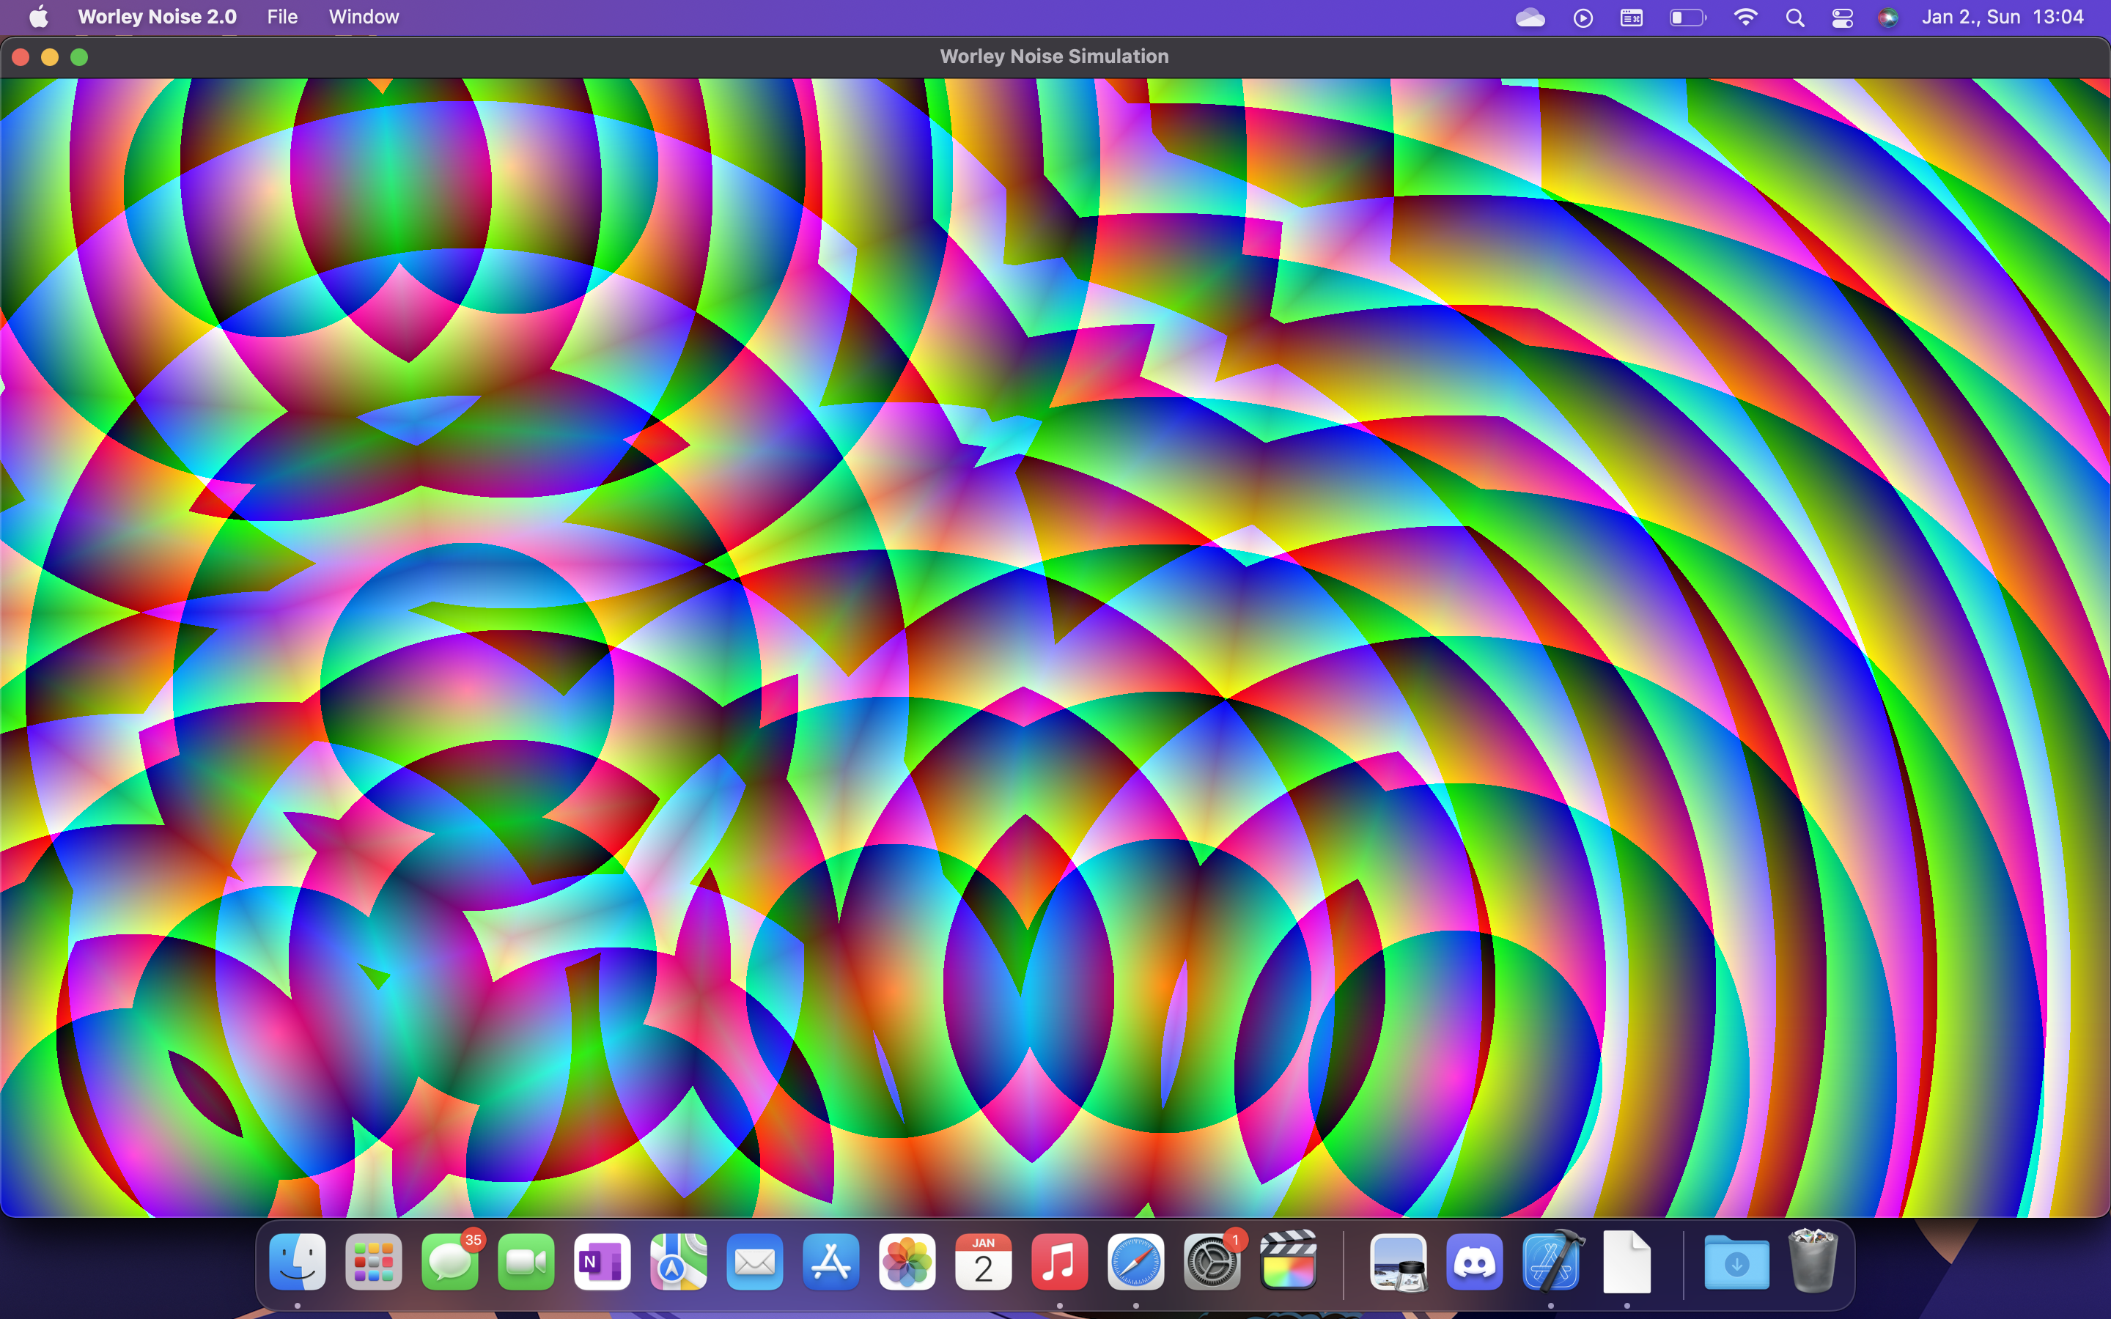
Task: Launch Music from the Dock
Action: pos(1060,1261)
